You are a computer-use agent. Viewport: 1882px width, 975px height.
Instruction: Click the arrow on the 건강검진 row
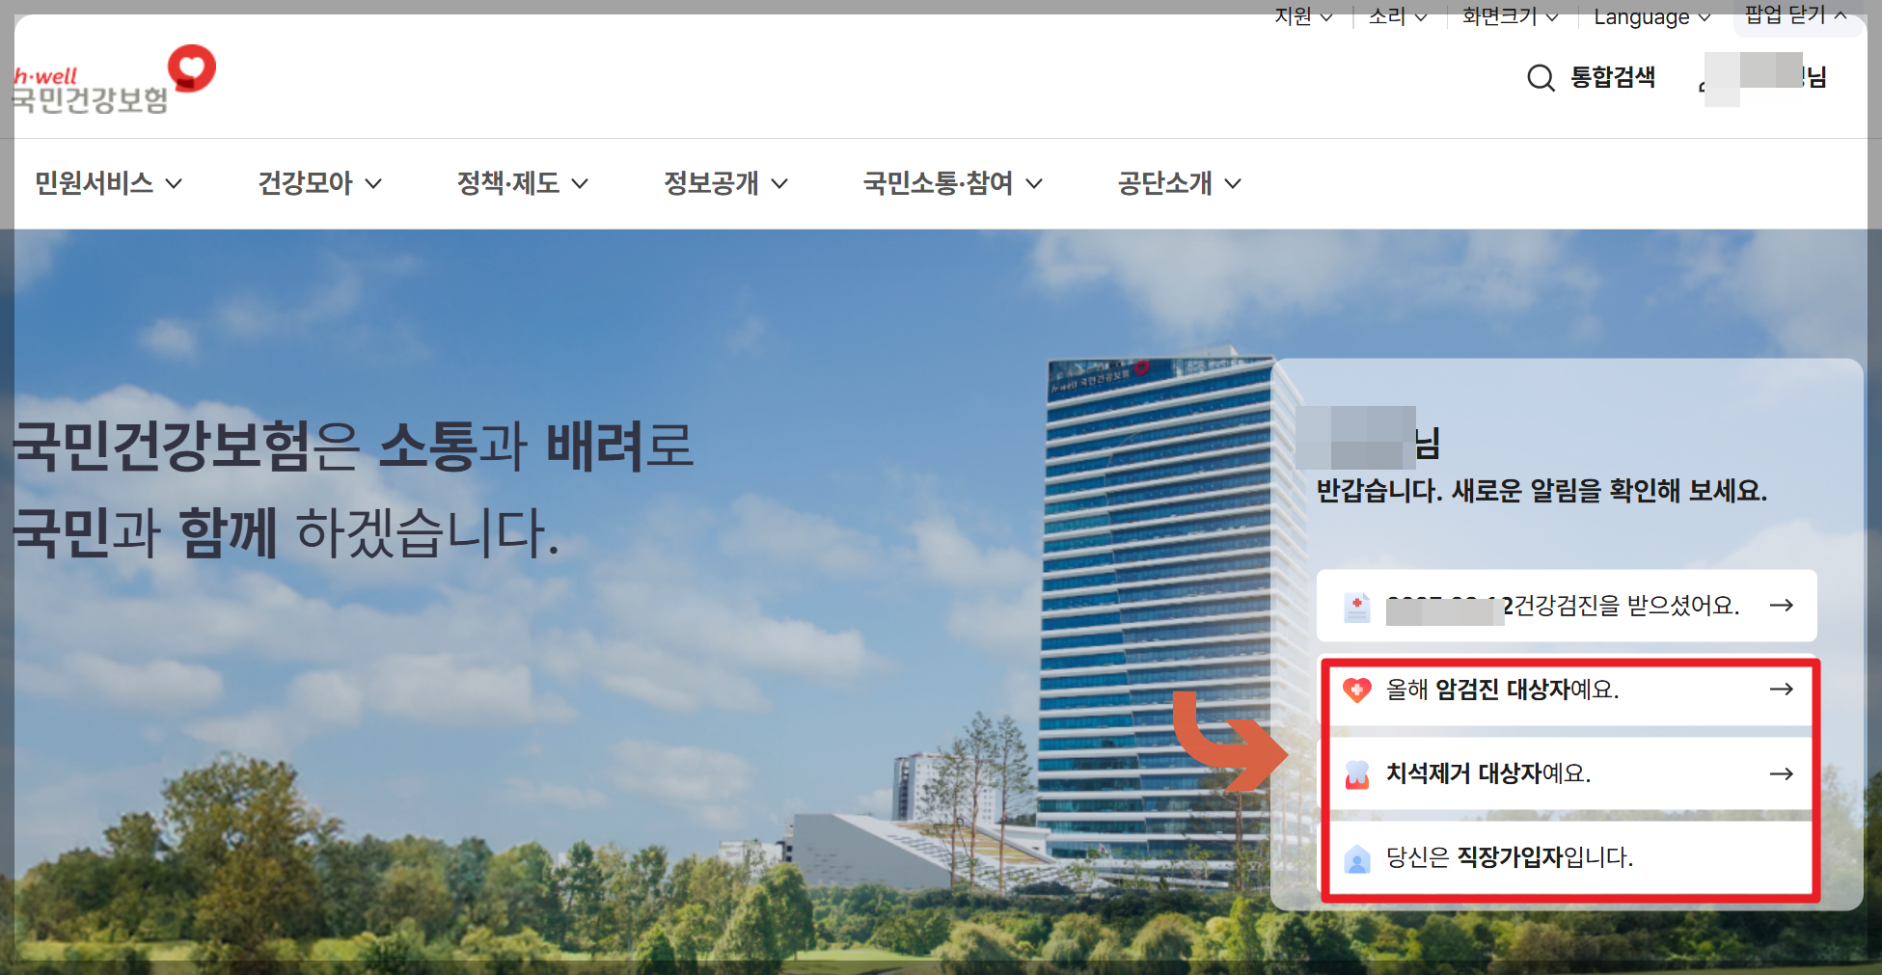1781,606
